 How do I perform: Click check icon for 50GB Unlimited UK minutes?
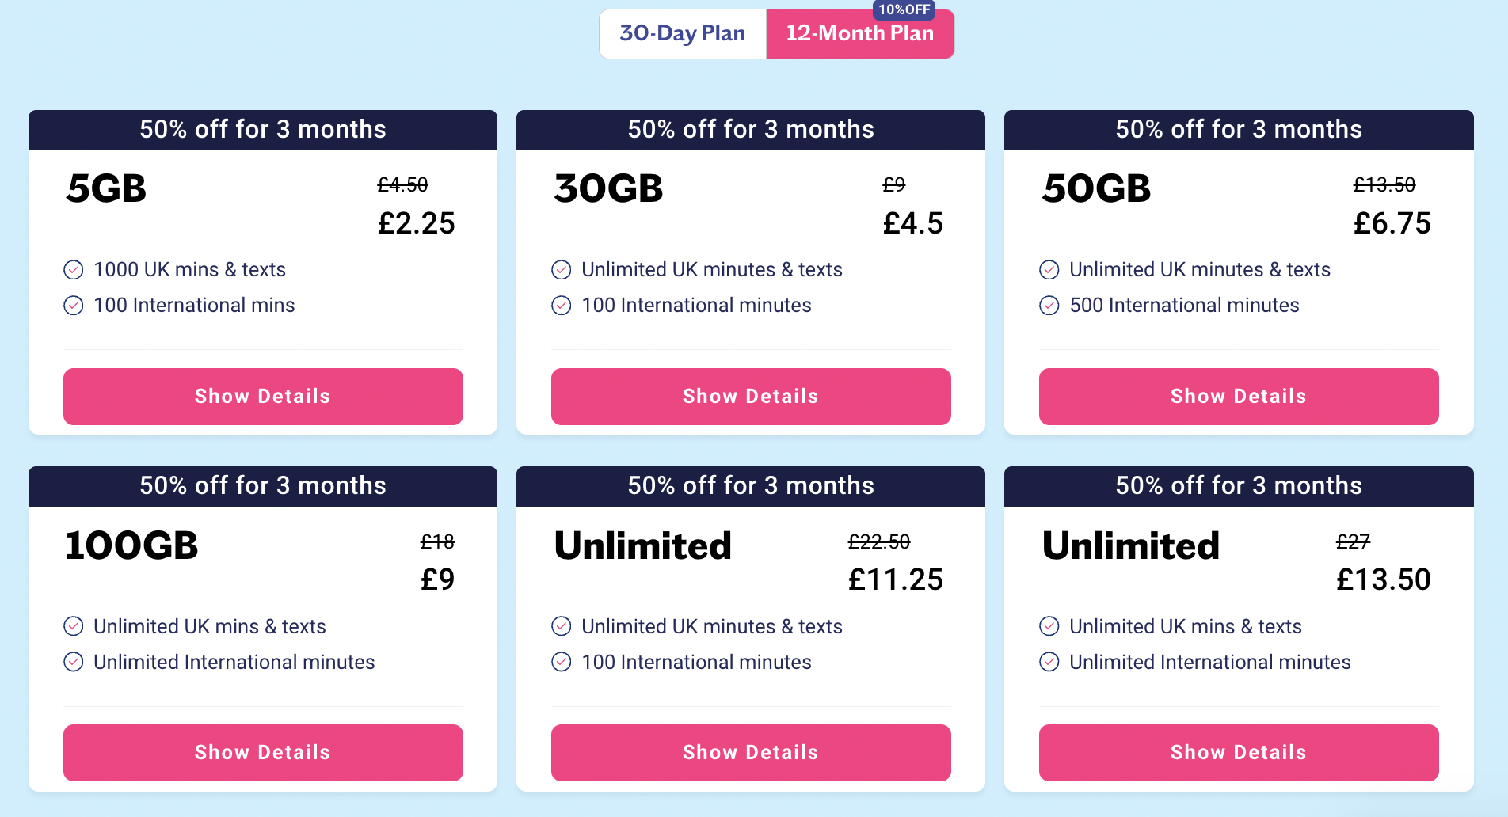point(1049,270)
